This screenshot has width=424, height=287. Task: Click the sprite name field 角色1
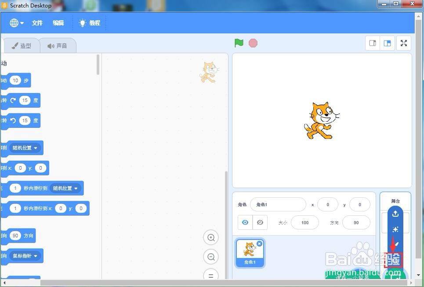(278, 204)
